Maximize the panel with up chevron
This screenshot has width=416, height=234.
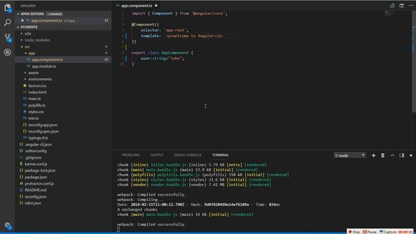pyautogui.click(x=392, y=155)
